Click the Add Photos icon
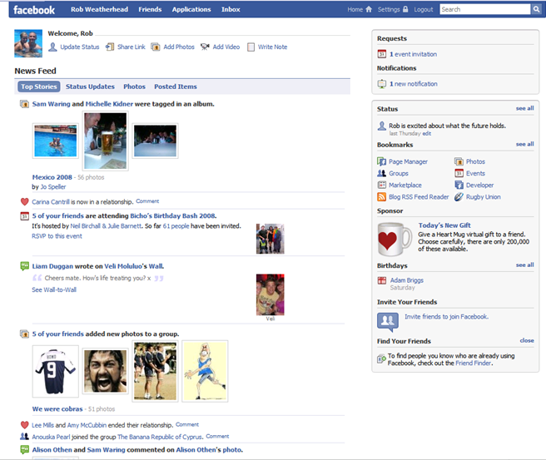Screen dimensions: 546x460 pos(156,47)
